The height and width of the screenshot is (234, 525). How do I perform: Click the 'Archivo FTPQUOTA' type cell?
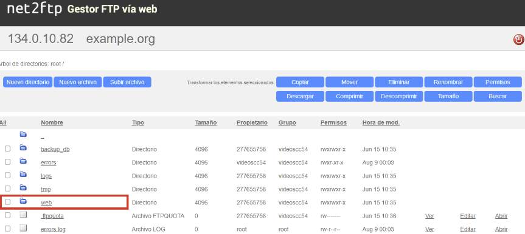[158, 216]
